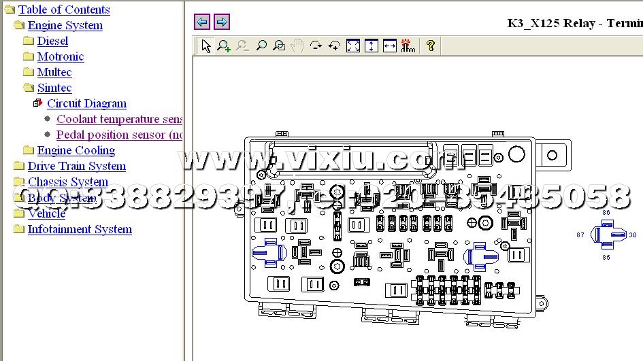This screenshot has height=361, width=643.
Task: Open the Circuit Diagram link
Action: point(86,103)
